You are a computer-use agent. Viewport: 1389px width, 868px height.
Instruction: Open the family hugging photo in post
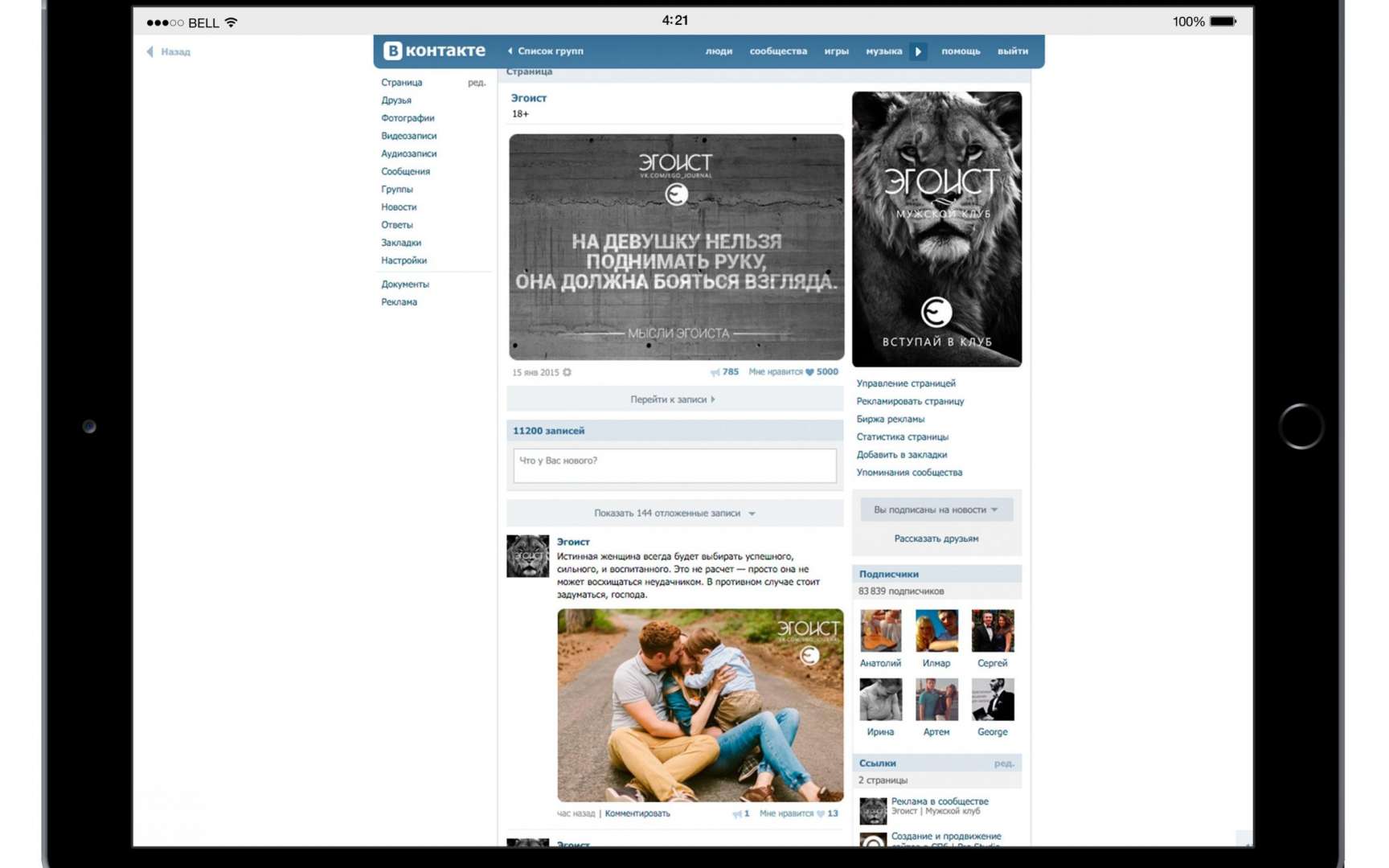(700, 705)
